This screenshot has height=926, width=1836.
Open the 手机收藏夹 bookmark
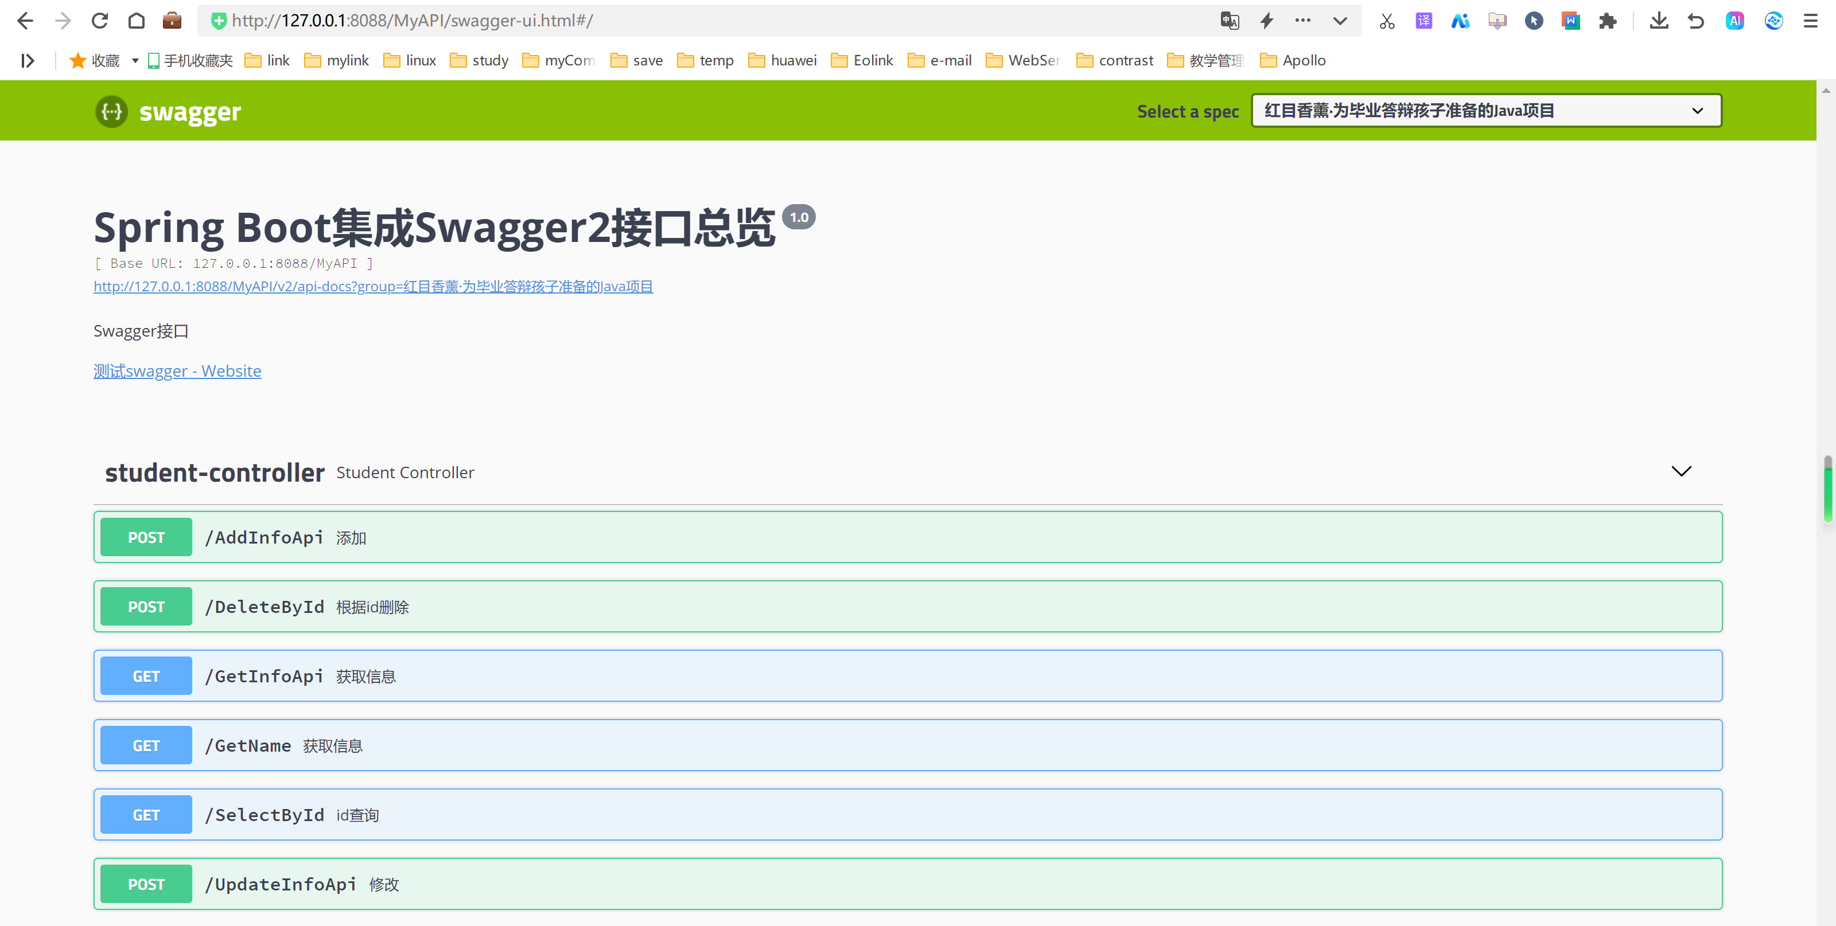190,61
